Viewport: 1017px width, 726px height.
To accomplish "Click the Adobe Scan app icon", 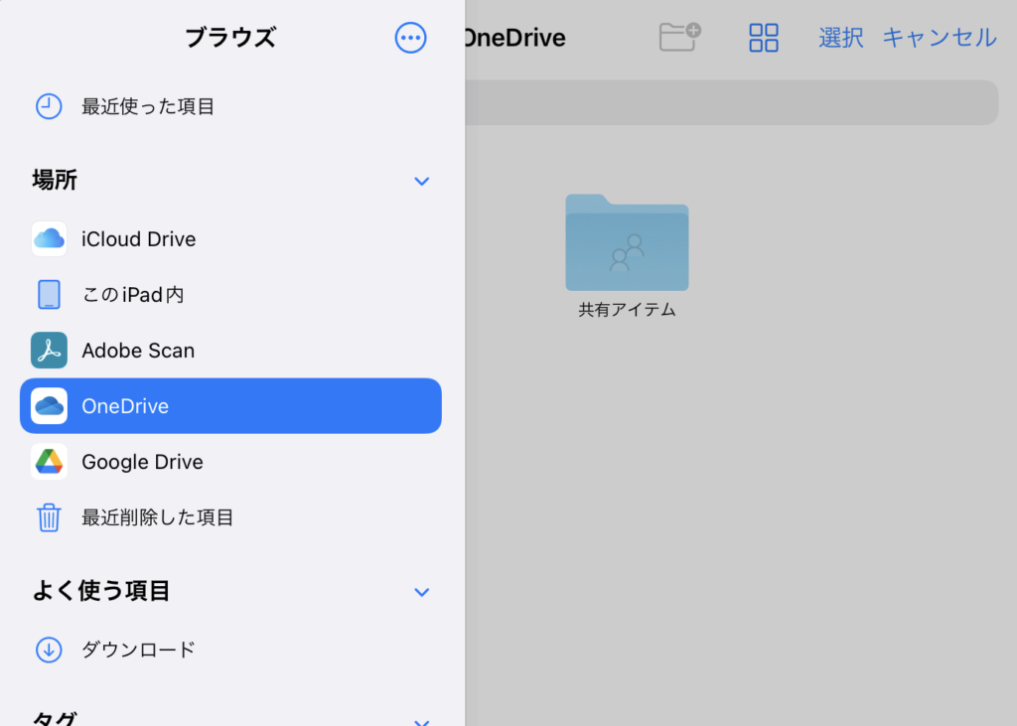I will [49, 351].
